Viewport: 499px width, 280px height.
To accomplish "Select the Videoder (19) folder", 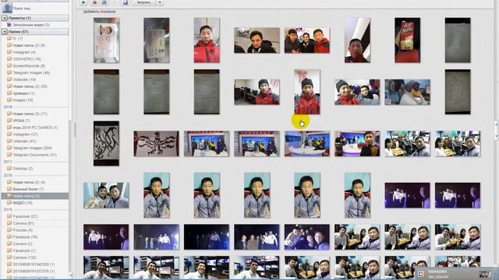I will tap(25, 79).
